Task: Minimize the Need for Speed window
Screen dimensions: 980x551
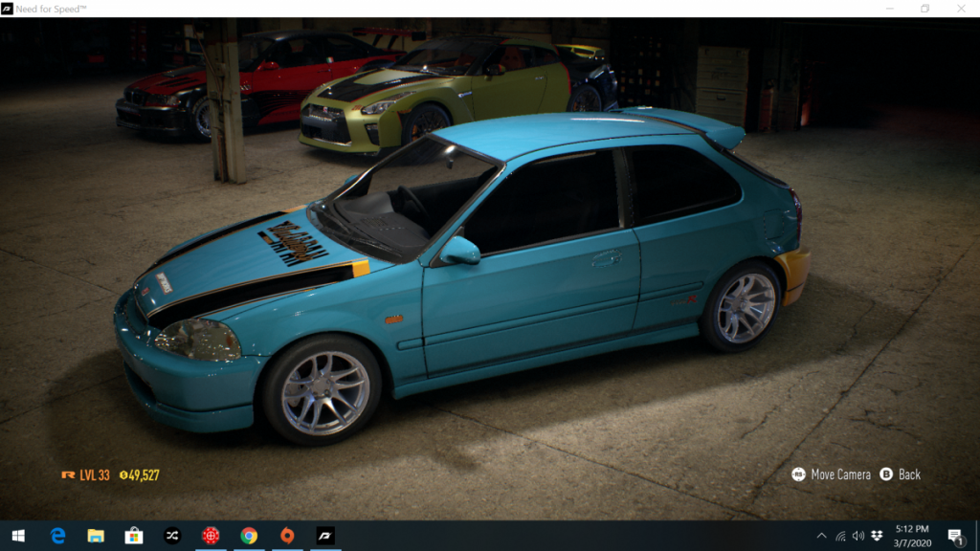Action: 889,8
